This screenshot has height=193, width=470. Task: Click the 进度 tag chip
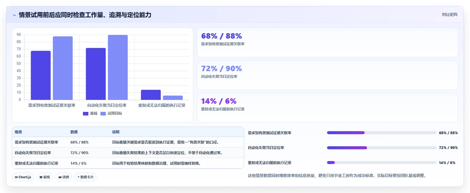click(x=64, y=177)
